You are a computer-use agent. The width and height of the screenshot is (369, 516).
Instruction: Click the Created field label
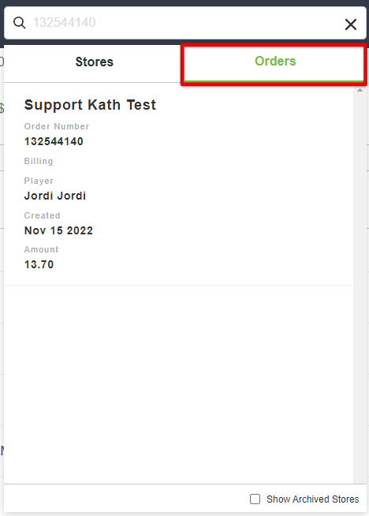pyautogui.click(x=42, y=215)
